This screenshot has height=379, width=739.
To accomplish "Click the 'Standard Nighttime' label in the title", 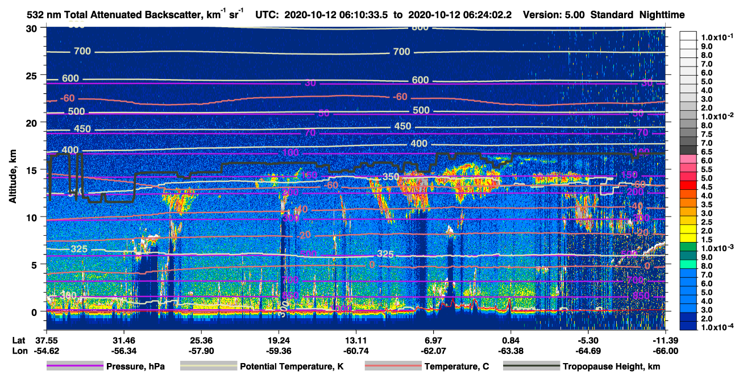I will 637,15.
